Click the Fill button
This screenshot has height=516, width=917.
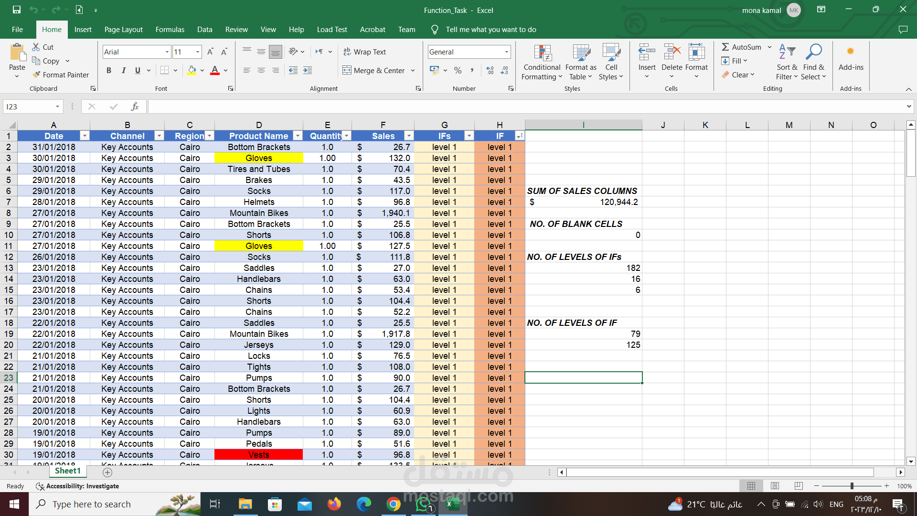pos(734,61)
